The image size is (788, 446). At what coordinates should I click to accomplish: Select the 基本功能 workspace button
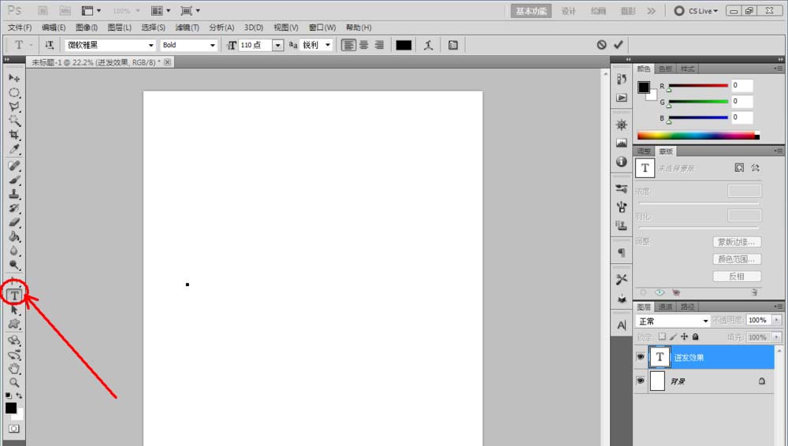[530, 11]
